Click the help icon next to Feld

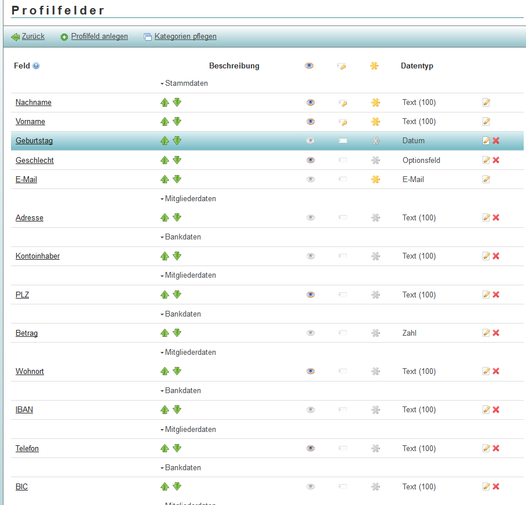pyautogui.click(x=36, y=66)
